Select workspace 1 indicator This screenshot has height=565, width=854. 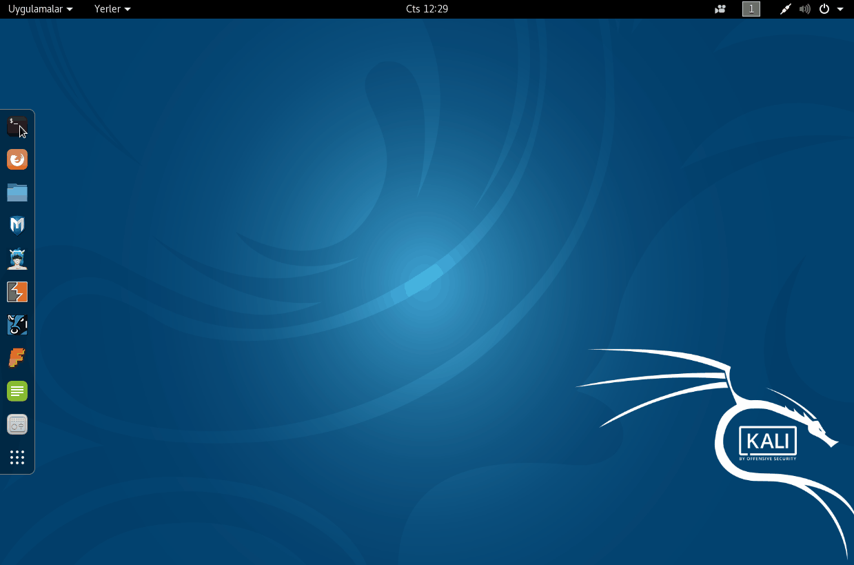pos(751,9)
